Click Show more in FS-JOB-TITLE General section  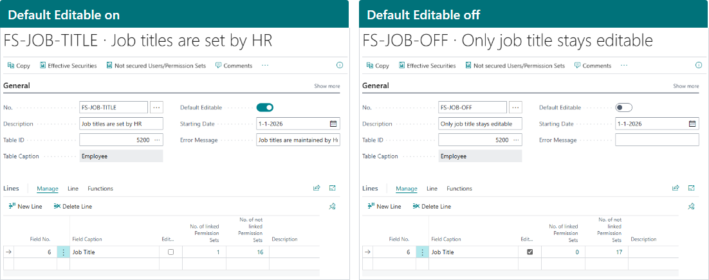click(x=327, y=86)
